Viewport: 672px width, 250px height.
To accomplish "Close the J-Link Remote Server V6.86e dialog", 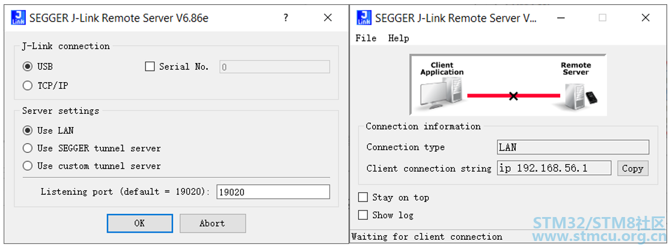I will [x=328, y=18].
